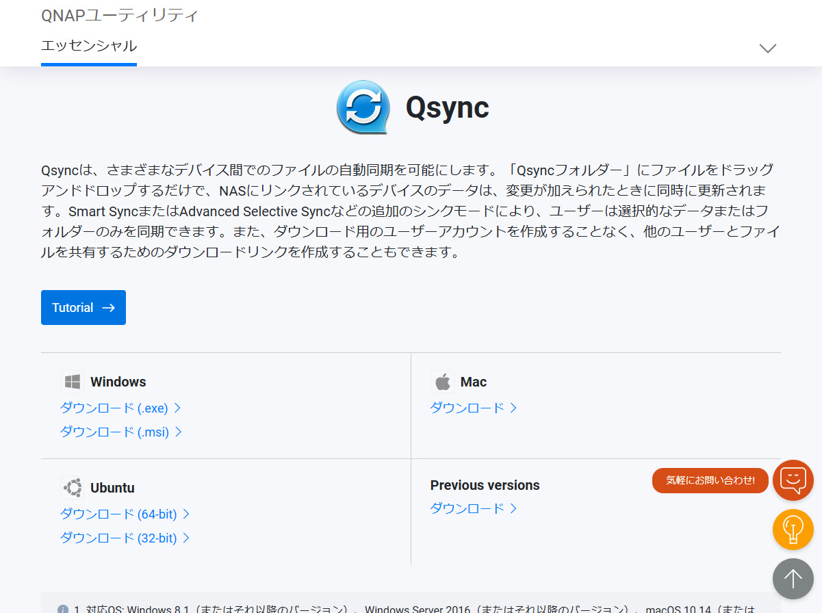Click the QNAPユーティリティ heading
The image size is (822, 613).
pyautogui.click(x=120, y=15)
